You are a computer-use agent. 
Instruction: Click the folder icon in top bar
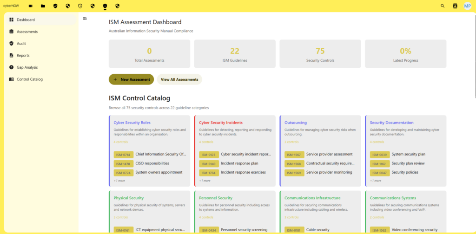pyautogui.click(x=43, y=6)
